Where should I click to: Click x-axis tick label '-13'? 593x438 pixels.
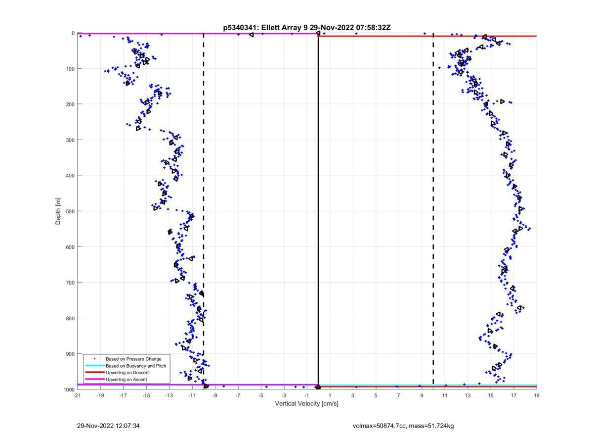coord(169,396)
